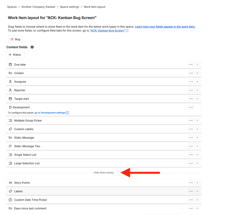The height and width of the screenshot is (215, 252).
Task: Click the tag icon on Custom Labels
Action: click(x=10, y=129)
